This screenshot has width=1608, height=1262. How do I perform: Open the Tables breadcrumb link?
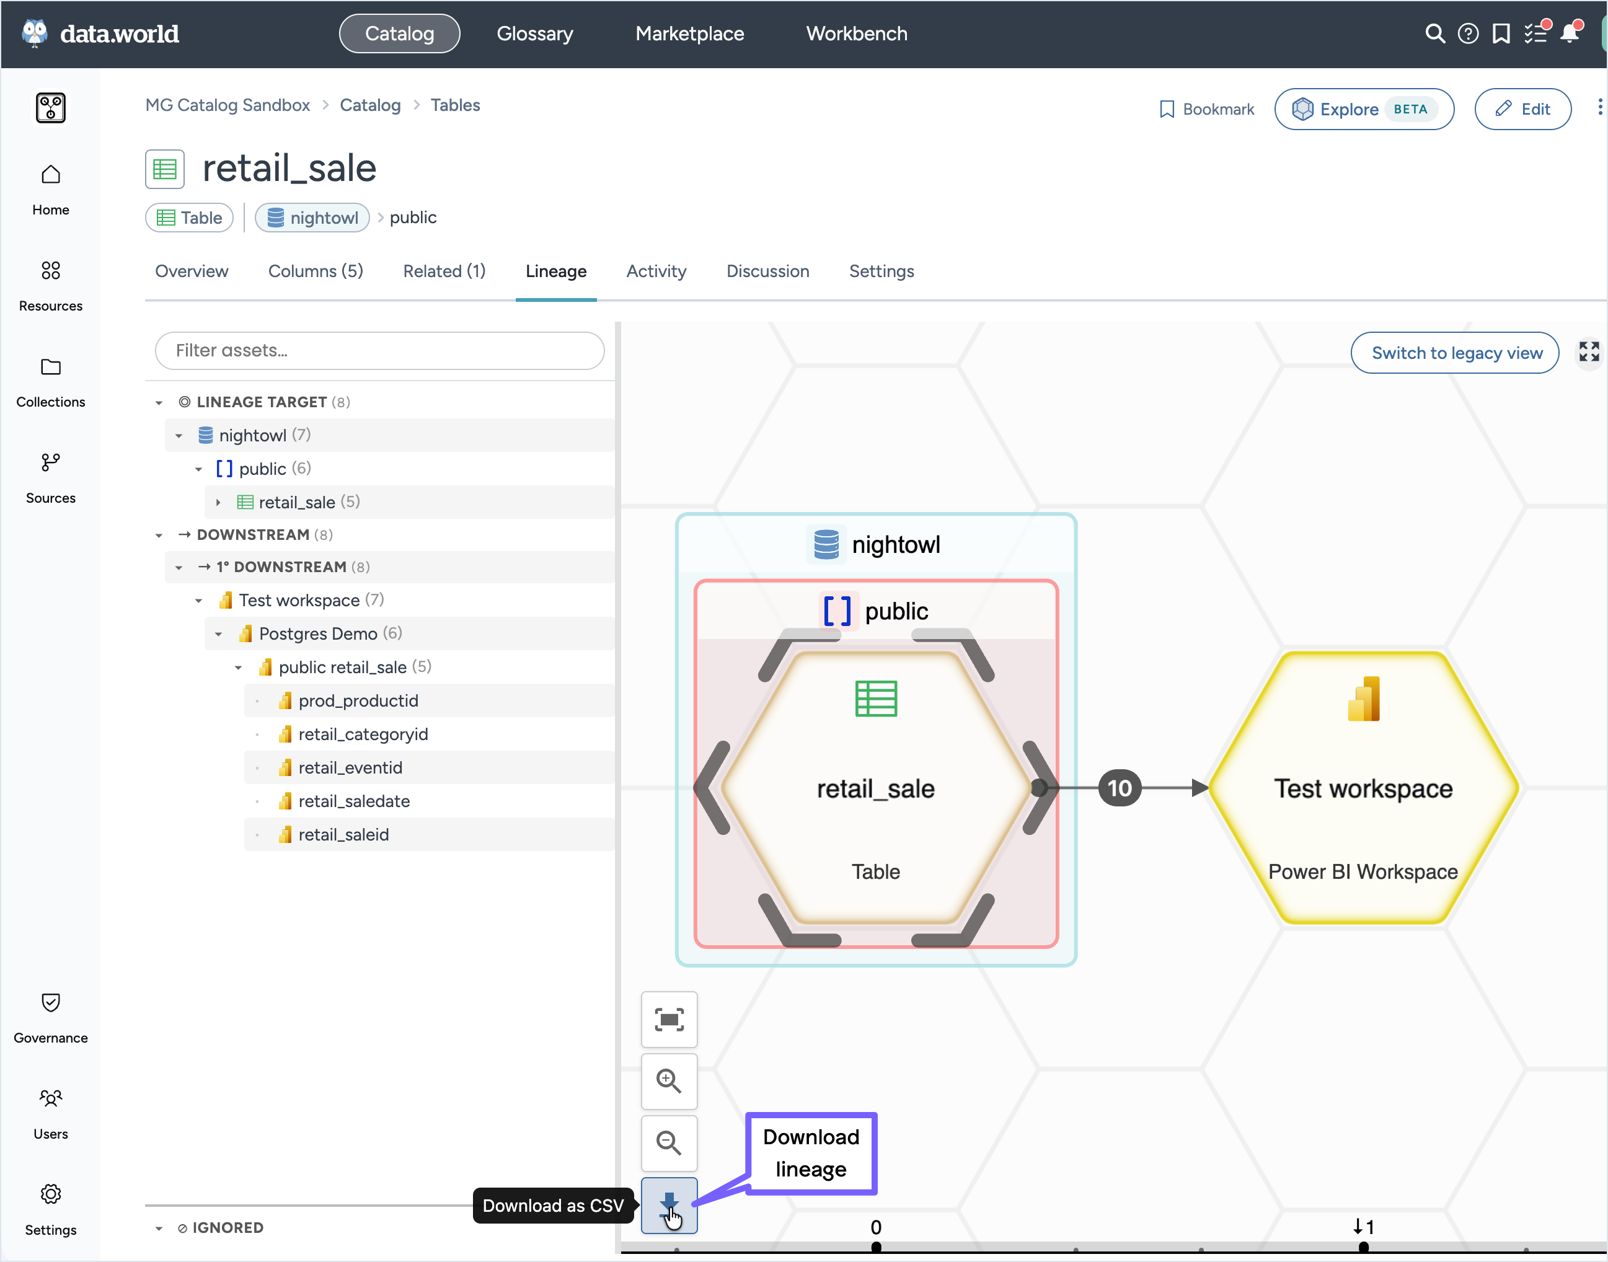click(455, 105)
